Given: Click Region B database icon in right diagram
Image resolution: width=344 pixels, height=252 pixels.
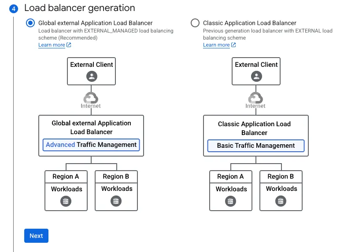Looking at the screenshot, I should pos(281,201).
